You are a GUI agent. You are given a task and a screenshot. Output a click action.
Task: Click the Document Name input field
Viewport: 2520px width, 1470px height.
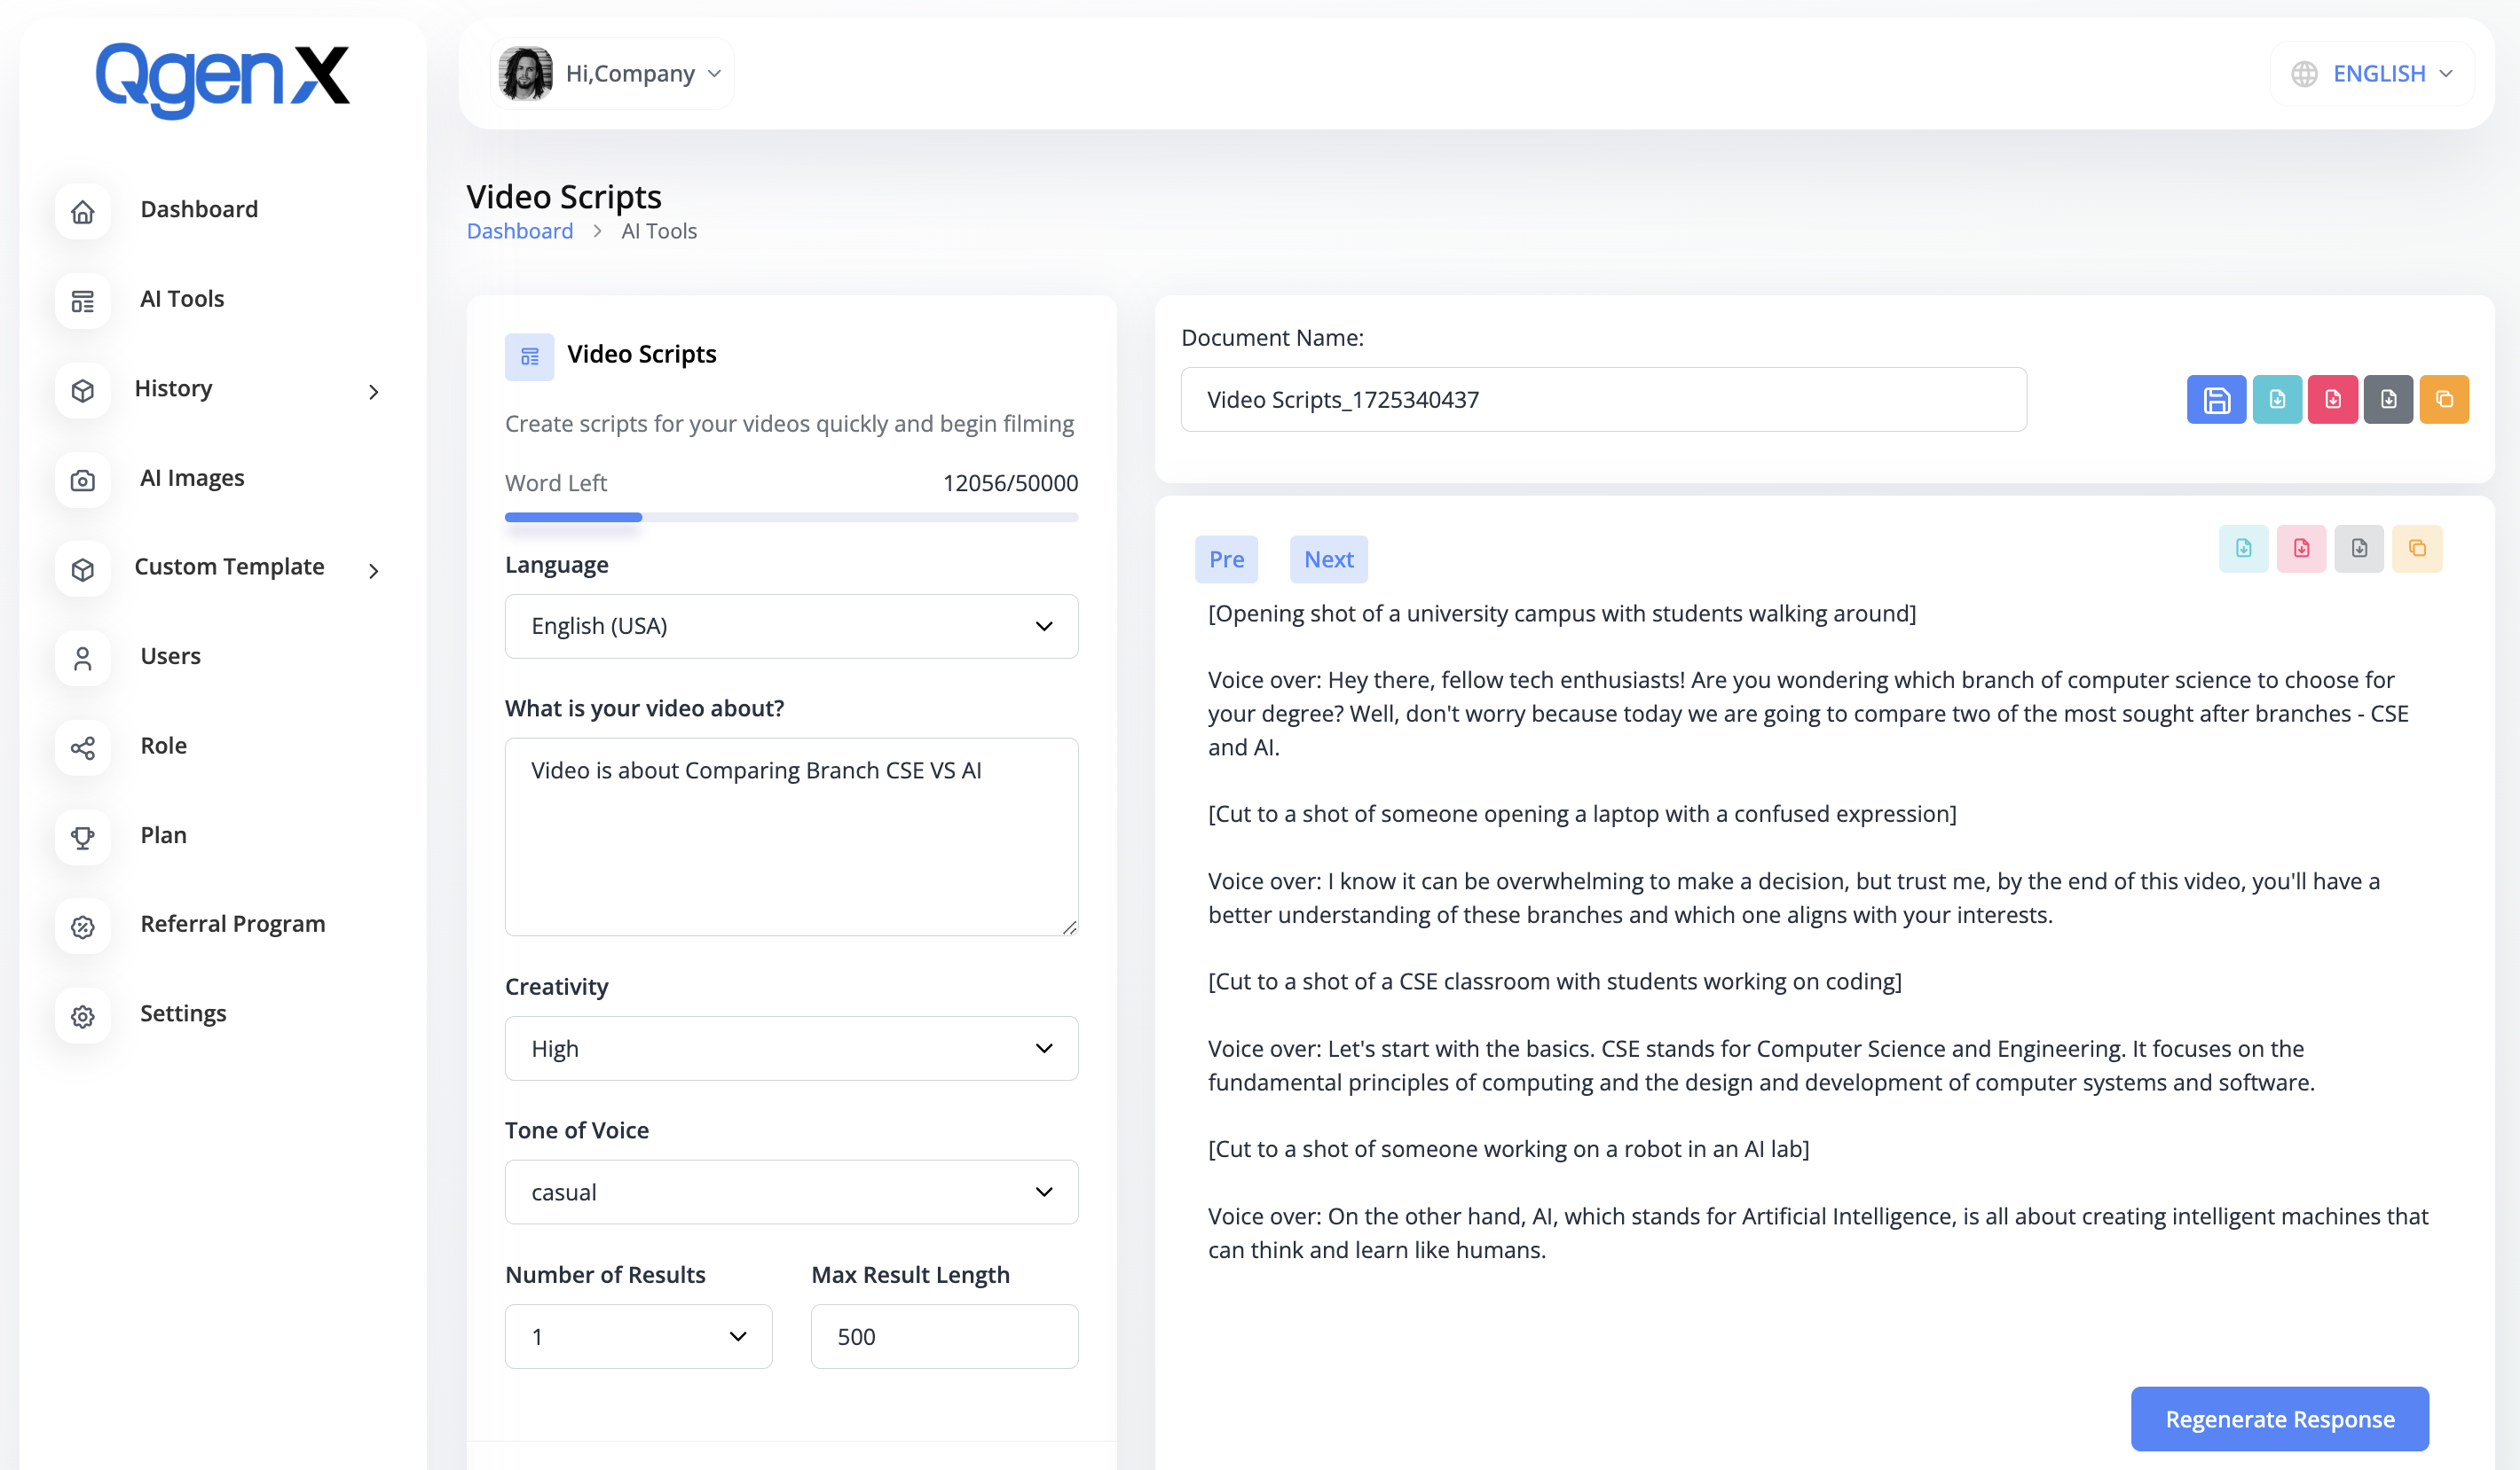coord(1603,400)
